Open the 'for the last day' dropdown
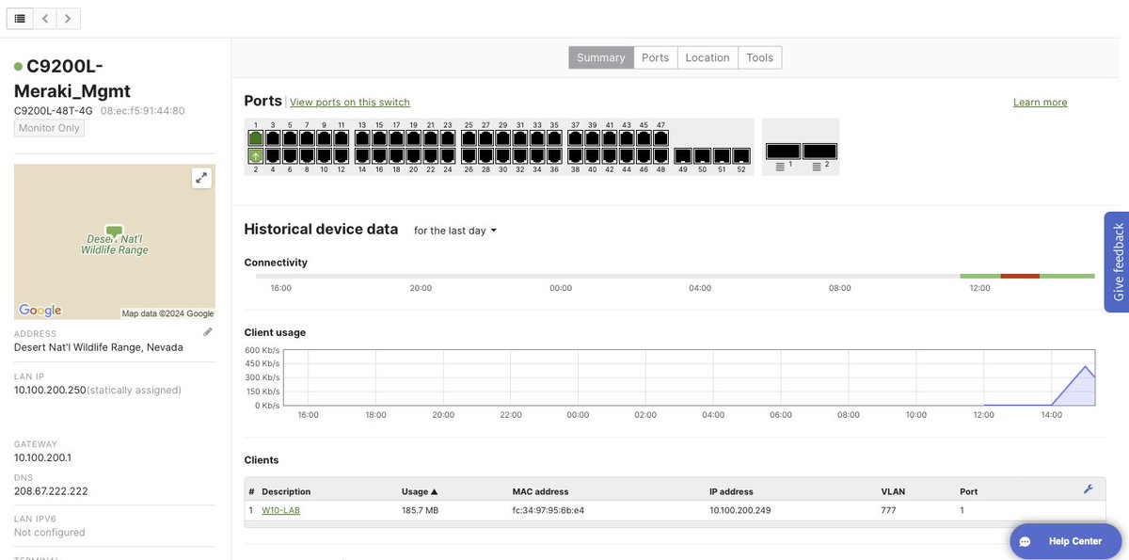Image resolution: width=1129 pixels, height=560 pixels. (455, 231)
